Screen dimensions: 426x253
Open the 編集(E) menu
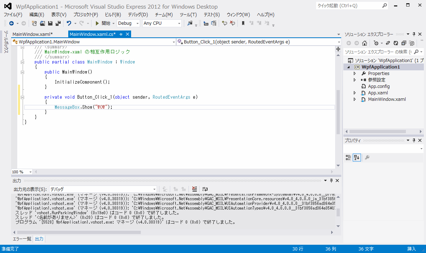(x=37, y=15)
